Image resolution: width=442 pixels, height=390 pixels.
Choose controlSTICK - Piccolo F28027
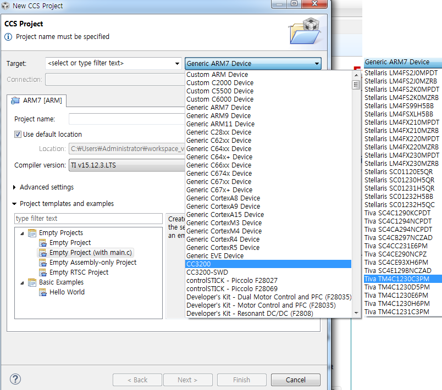232,281
